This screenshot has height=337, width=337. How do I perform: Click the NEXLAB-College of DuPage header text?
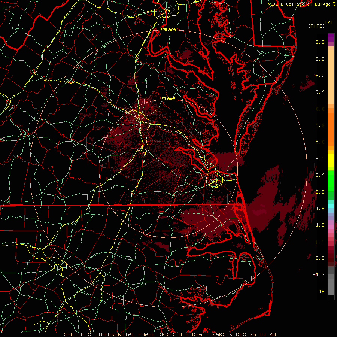pyautogui.click(x=299, y=4)
